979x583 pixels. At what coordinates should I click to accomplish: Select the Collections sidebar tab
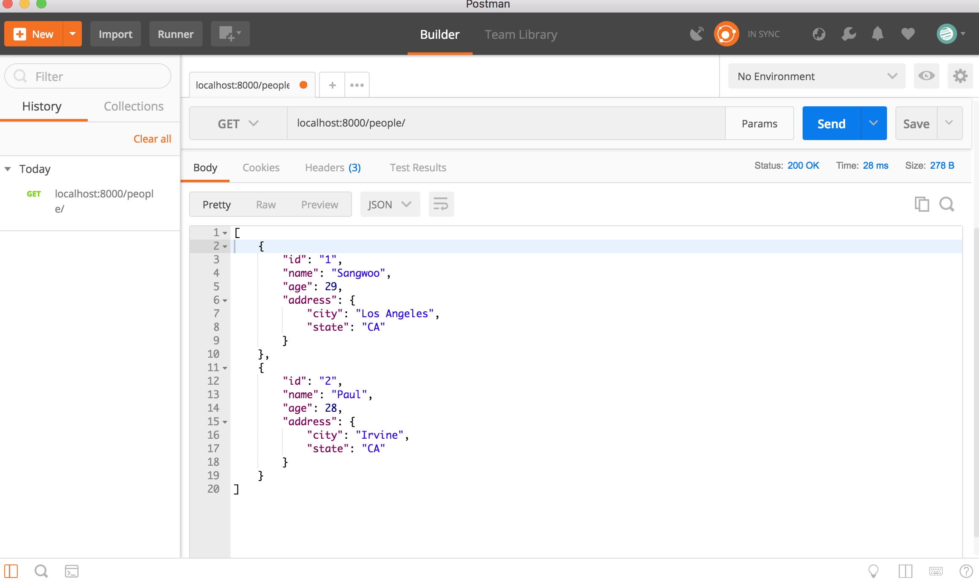click(x=134, y=106)
